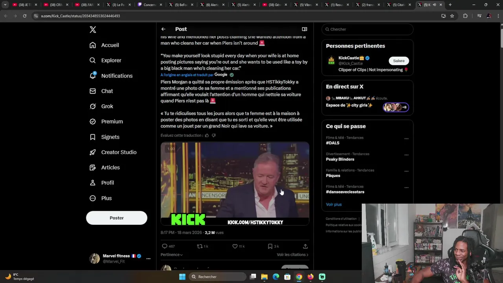Viewport: 503px width, 283px height.
Task: Reload the page with the browser refresh icon
Action: (24, 16)
